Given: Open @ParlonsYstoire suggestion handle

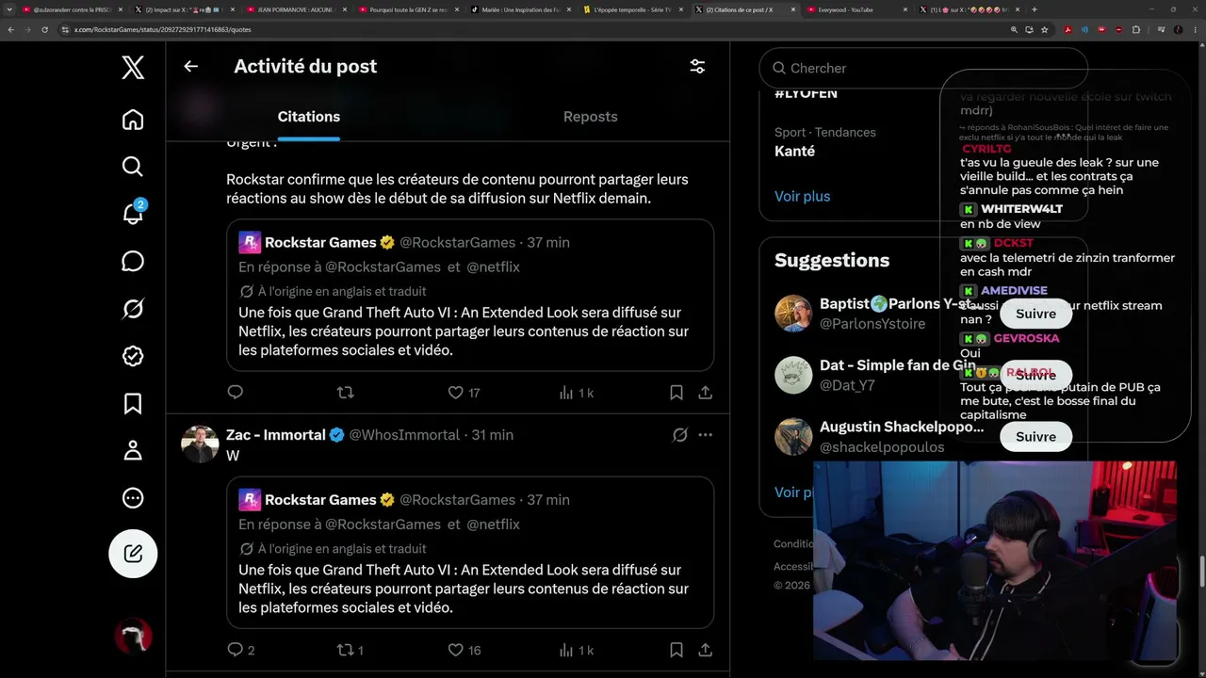Looking at the screenshot, I should [x=872, y=324].
